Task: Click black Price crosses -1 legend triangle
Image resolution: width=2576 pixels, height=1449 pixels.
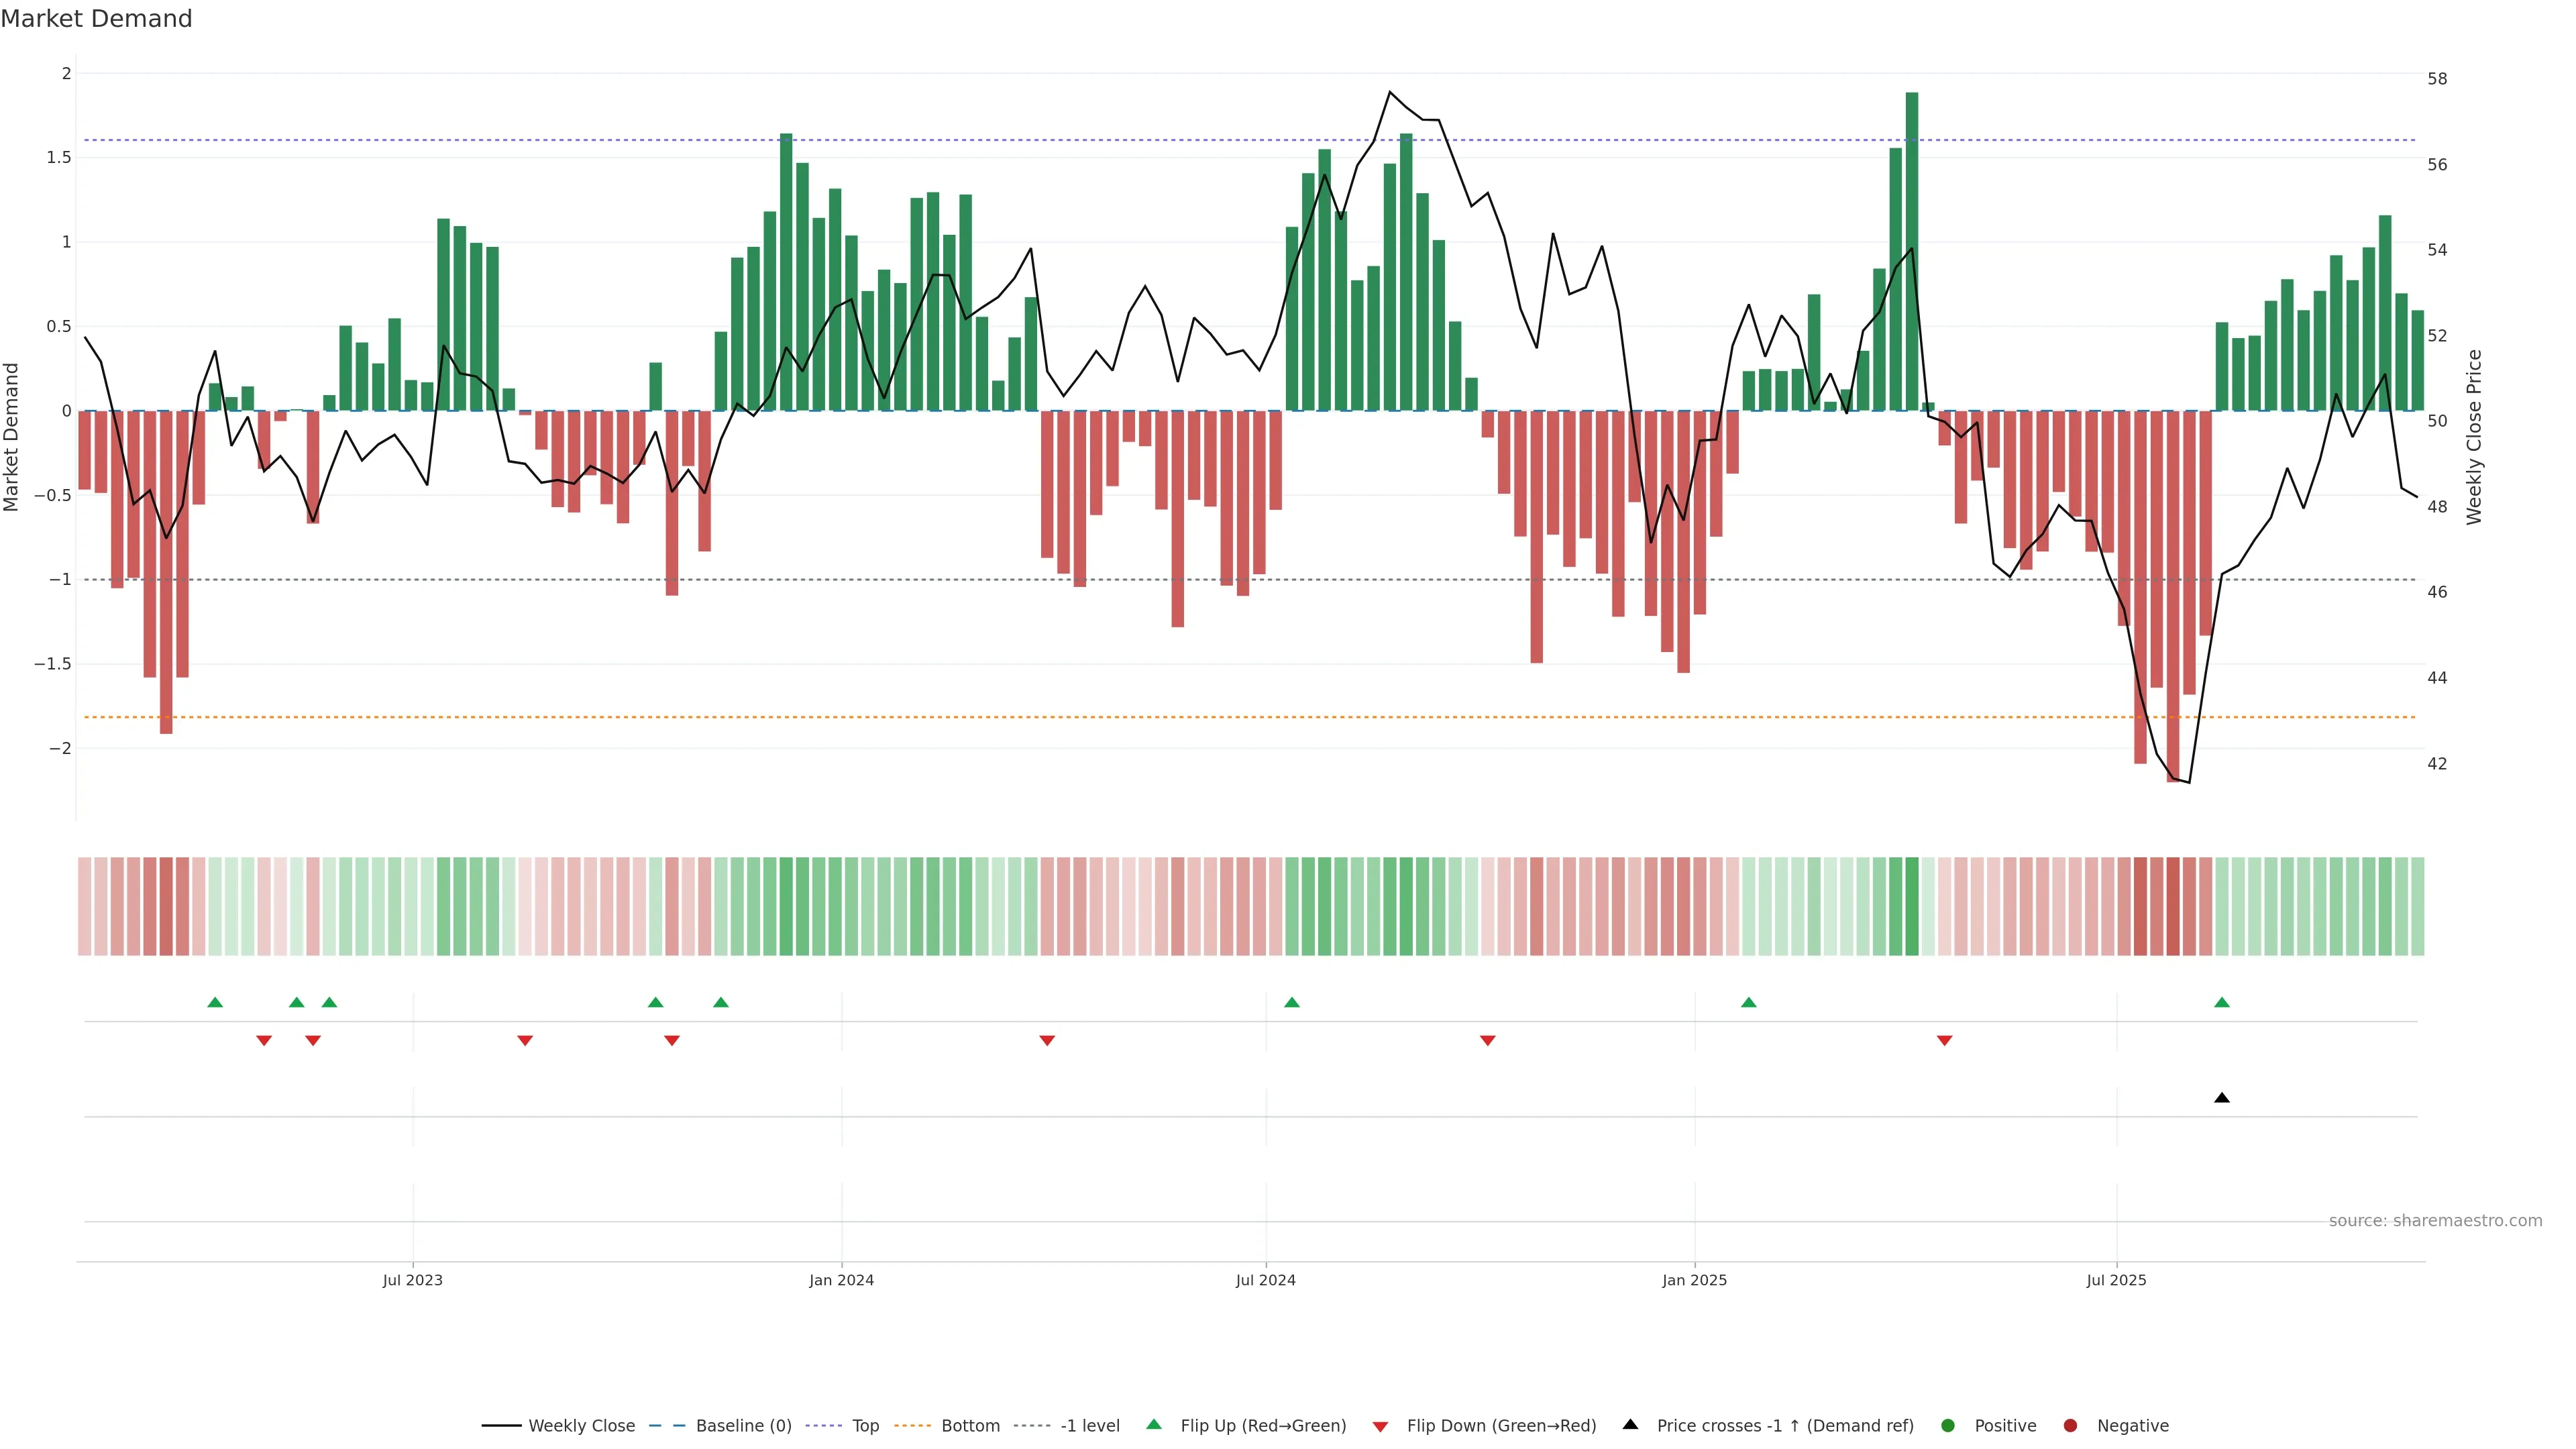Action: [1630, 1424]
